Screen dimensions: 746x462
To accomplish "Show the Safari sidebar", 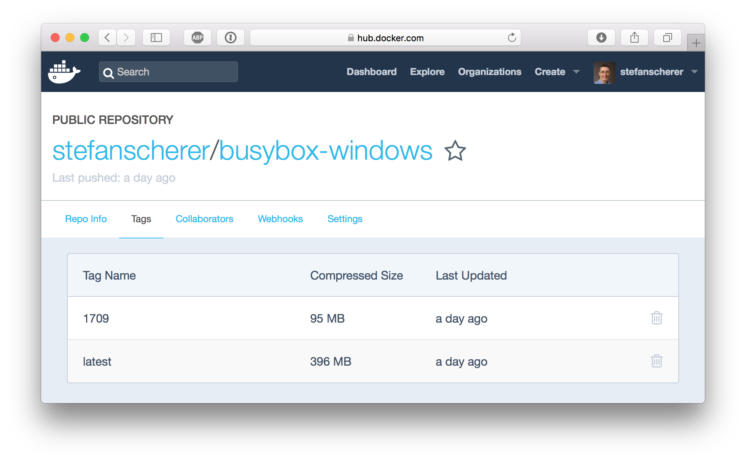I will pyautogui.click(x=156, y=38).
